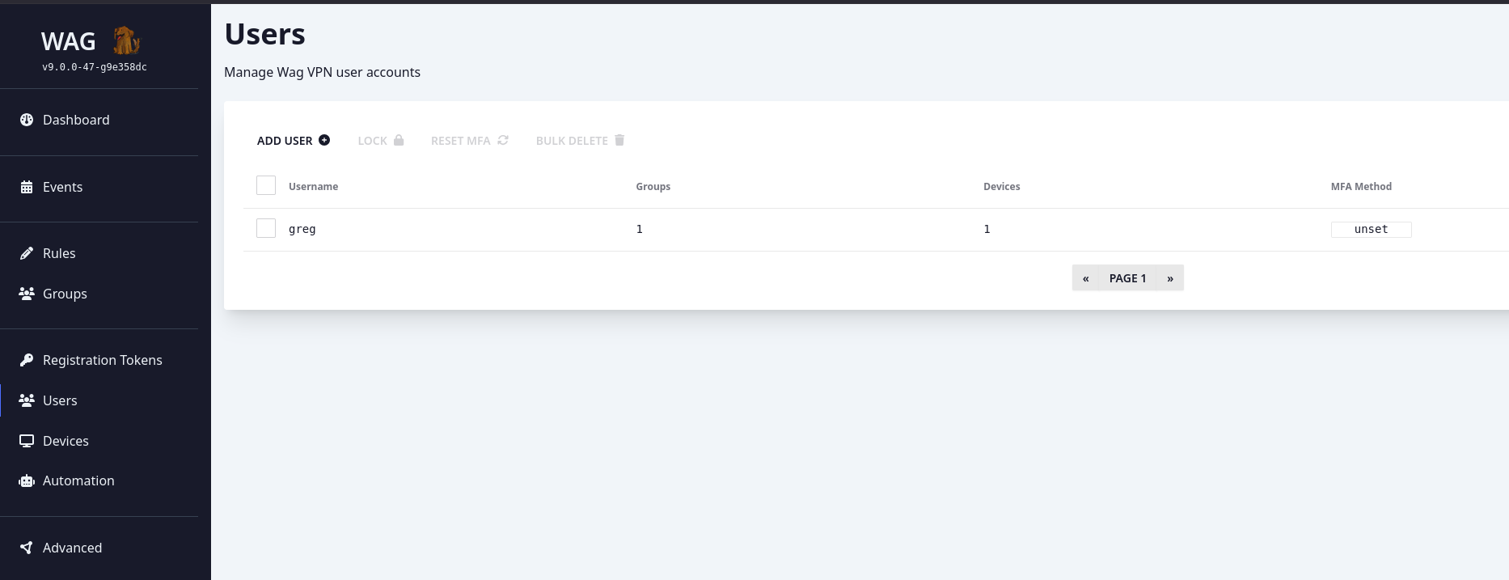1509x580 pixels.
Task: Click the Devices monitor icon
Action: pos(27,441)
